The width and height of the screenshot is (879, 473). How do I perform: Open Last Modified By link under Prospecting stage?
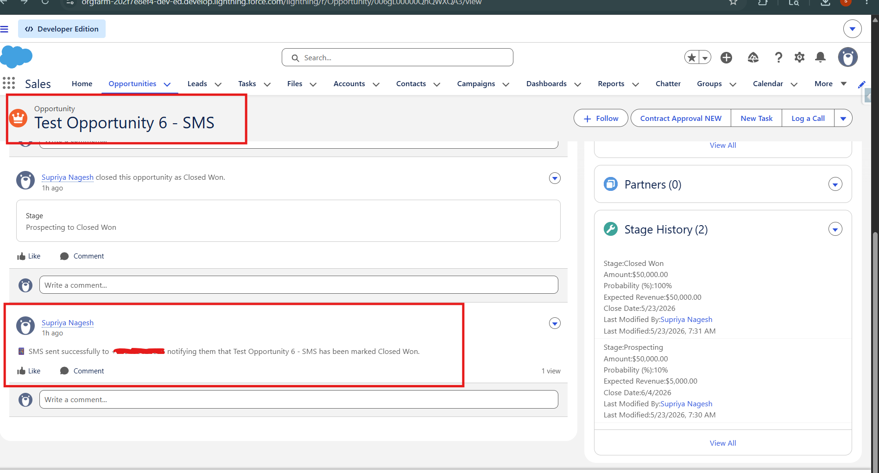(686, 404)
